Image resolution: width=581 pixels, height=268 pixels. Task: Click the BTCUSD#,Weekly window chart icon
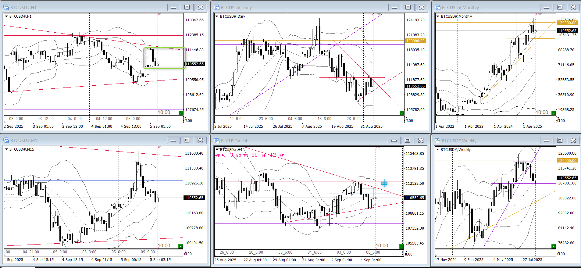pos(438,141)
